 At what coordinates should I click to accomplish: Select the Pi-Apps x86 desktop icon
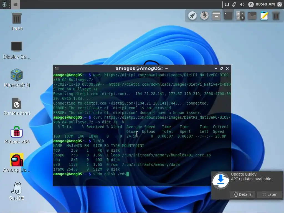pos(17,135)
